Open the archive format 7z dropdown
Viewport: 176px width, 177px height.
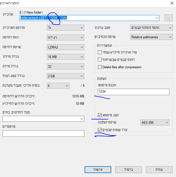pyautogui.click(x=66, y=27)
